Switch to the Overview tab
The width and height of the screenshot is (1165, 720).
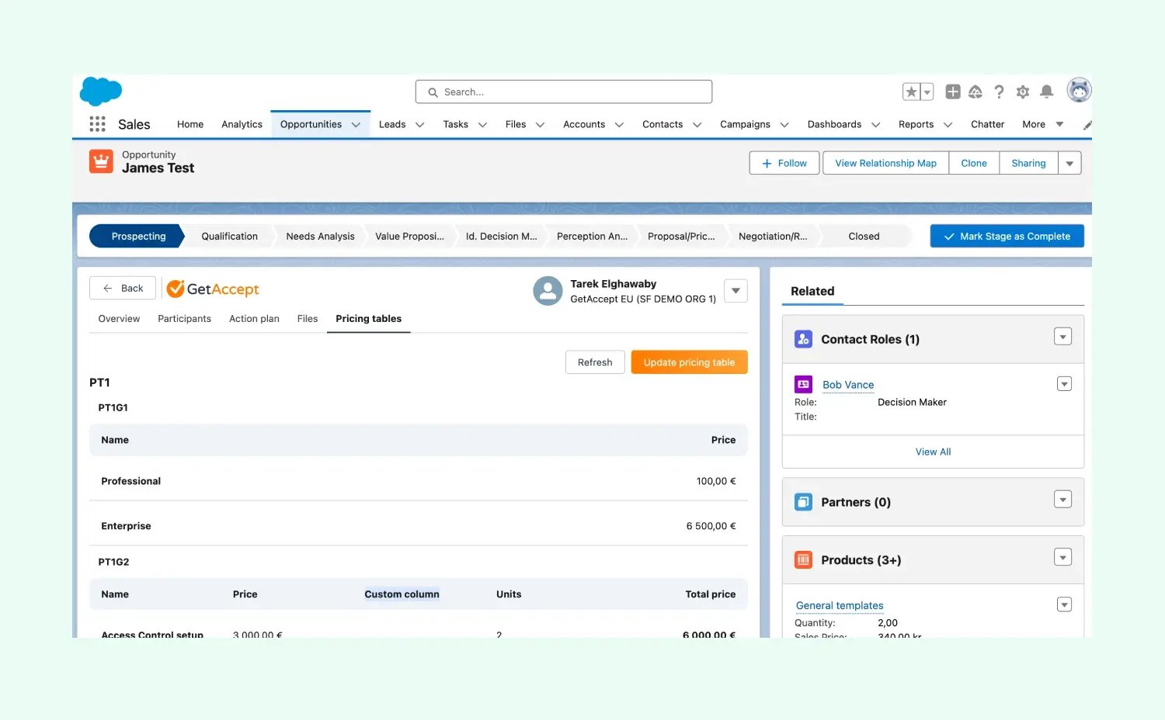click(119, 319)
